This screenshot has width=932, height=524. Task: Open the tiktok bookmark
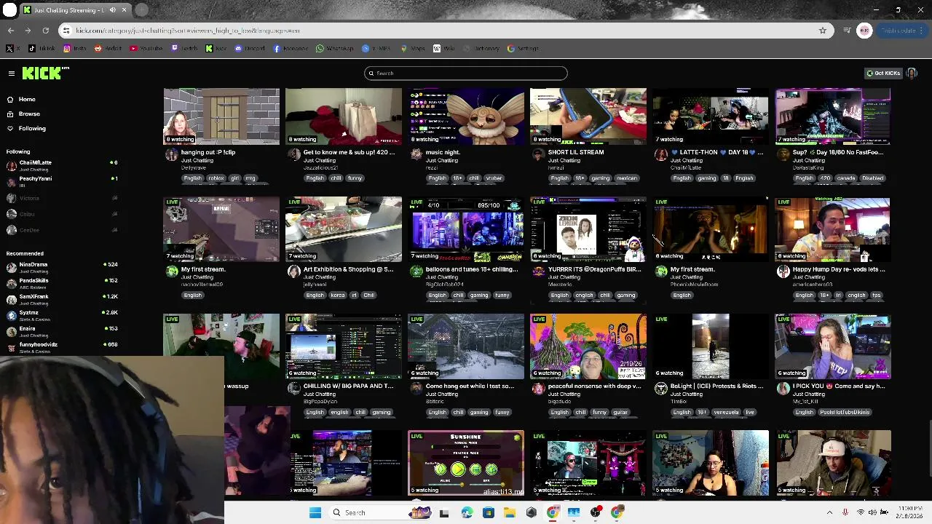[42, 49]
